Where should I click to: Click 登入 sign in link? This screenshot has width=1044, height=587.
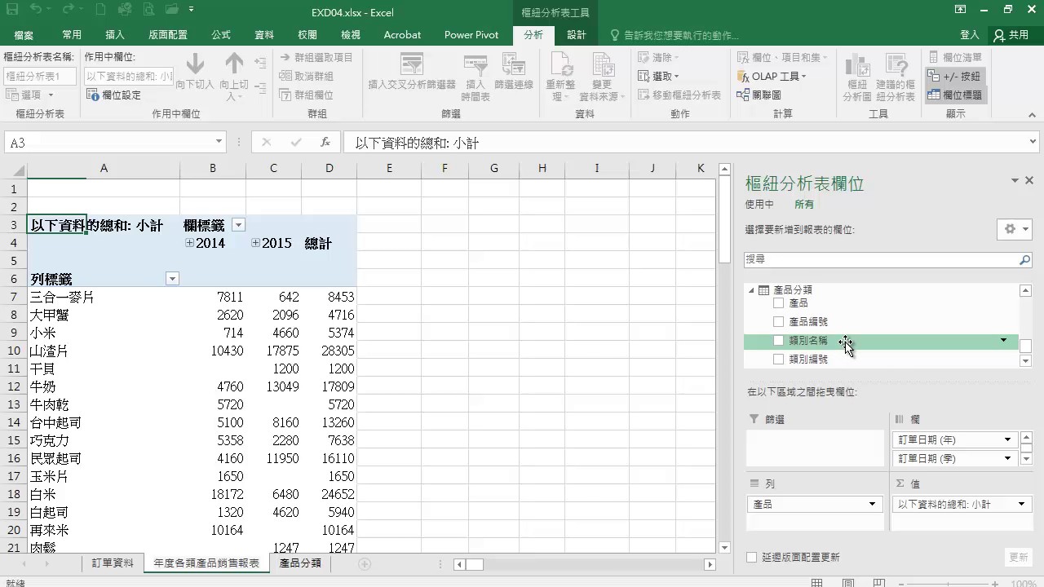click(970, 35)
